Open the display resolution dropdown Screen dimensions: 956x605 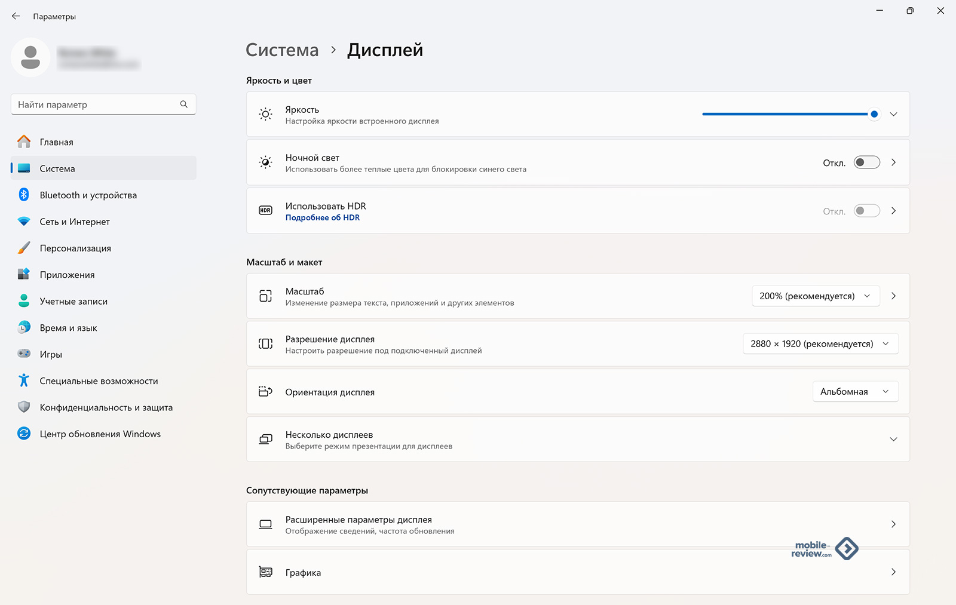click(x=820, y=344)
